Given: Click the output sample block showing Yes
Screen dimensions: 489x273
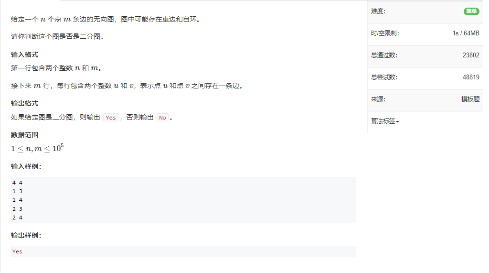Looking at the screenshot, I should tap(183, 251).
